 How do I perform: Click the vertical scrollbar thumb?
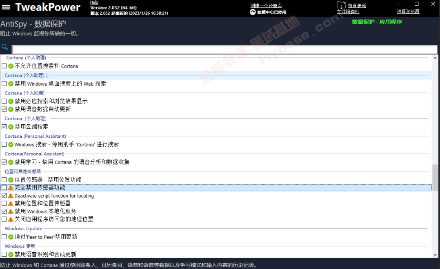click(435, 178)
